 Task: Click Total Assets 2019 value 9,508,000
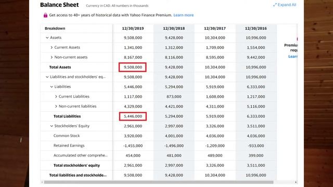click(x=133, y=67)
